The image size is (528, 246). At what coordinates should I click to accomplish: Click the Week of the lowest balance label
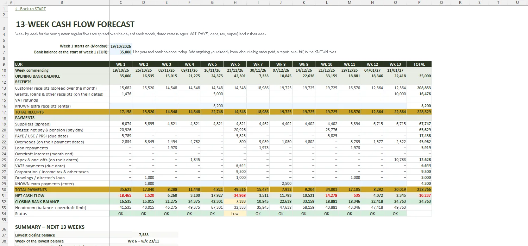click(39, 241)
